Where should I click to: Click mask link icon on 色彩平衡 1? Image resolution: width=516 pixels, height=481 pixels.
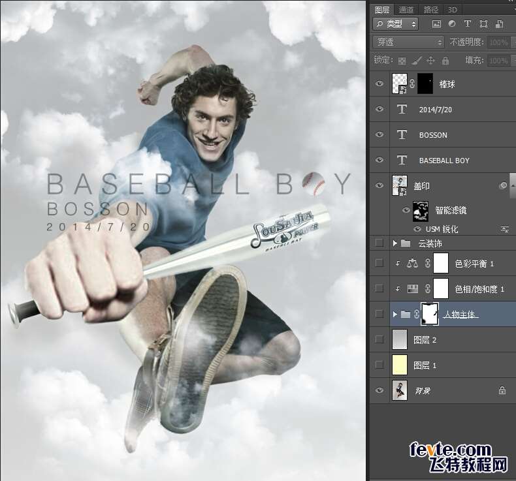427,263
